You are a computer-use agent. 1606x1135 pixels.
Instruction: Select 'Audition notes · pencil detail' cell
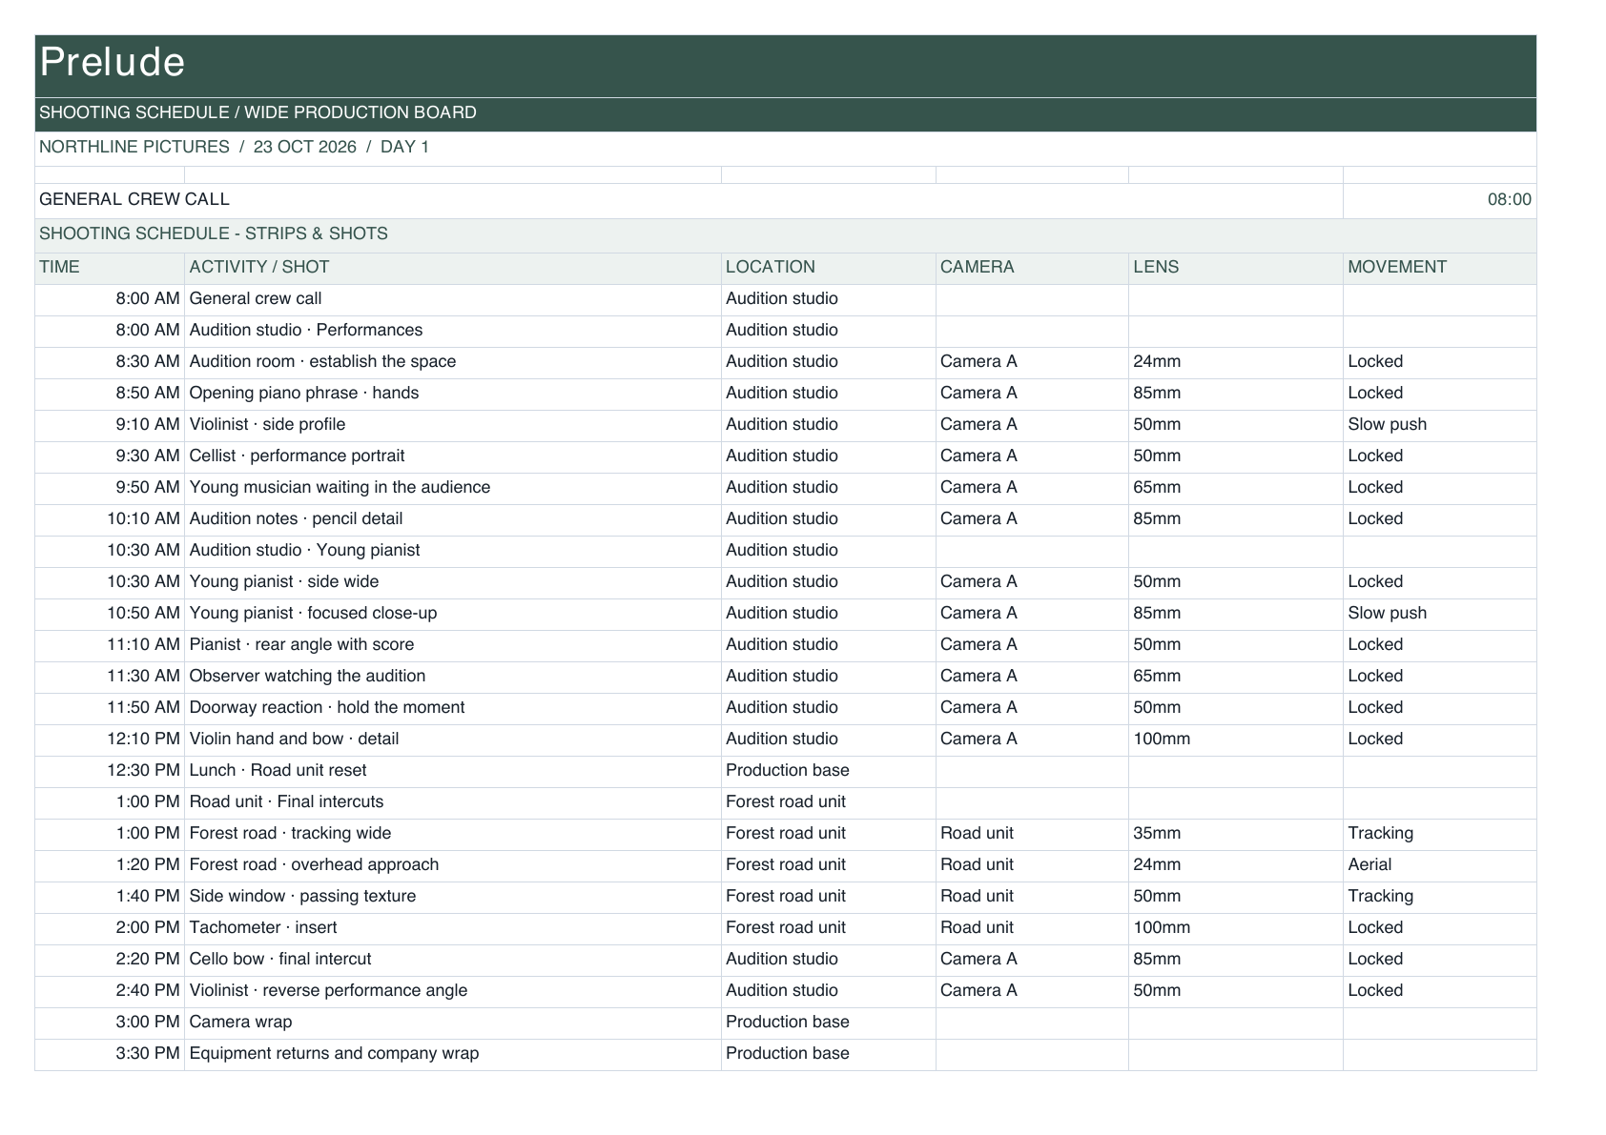point(453,519)
